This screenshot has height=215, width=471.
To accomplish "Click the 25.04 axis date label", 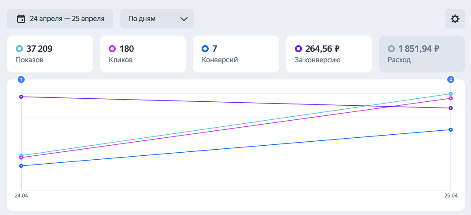I will pos(451,195).
